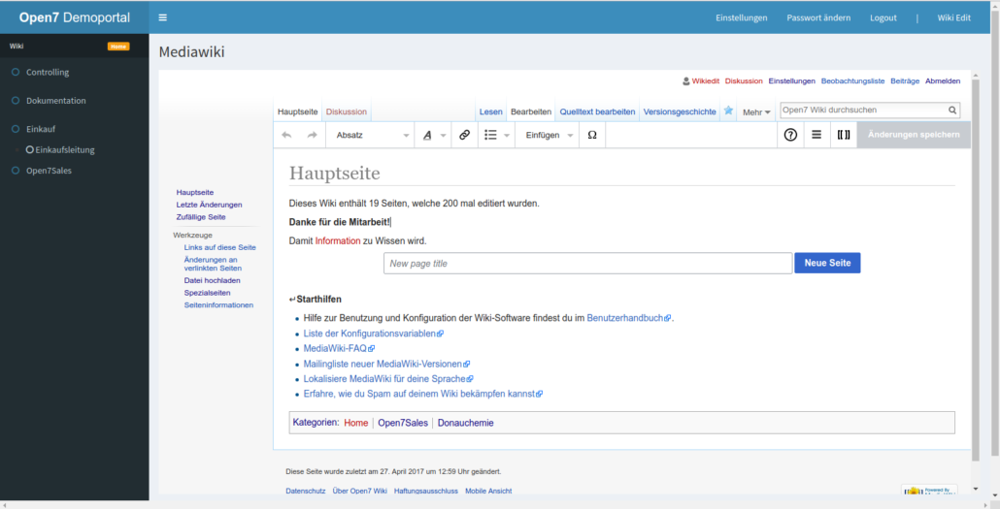This screenshot has width=1000, height=509.
Task: Open Beiträge user link
Action: tap(905, 80)
